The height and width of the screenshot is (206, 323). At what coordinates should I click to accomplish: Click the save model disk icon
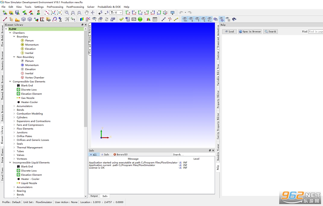click(17, 13)
